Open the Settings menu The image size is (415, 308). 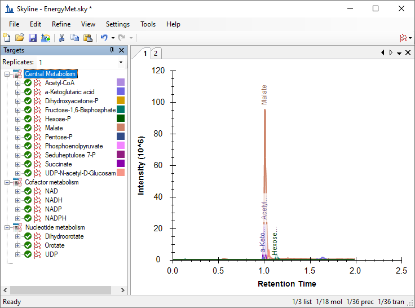pyautogui.click(x=118, y=24)
